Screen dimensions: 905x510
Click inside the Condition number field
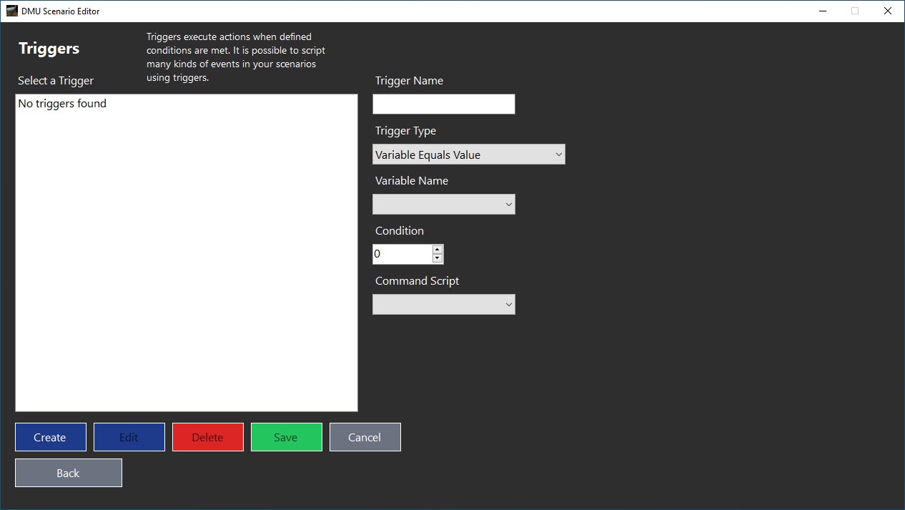[x=402, y=254]
